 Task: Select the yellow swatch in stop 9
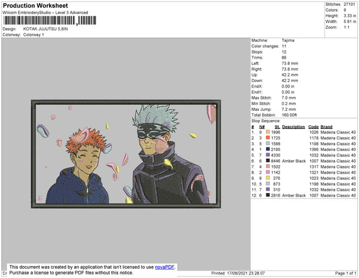pyautogui.click(x=267, y=178)
